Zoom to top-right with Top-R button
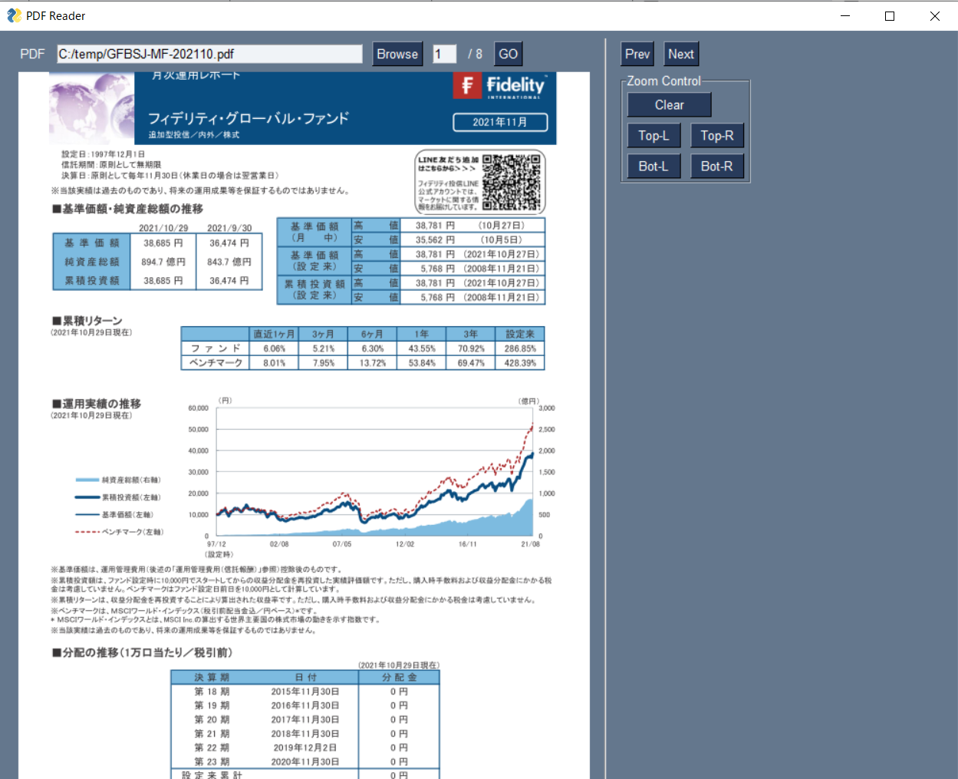This screenshot has width=958, height=779. click(x=717, y=136)
